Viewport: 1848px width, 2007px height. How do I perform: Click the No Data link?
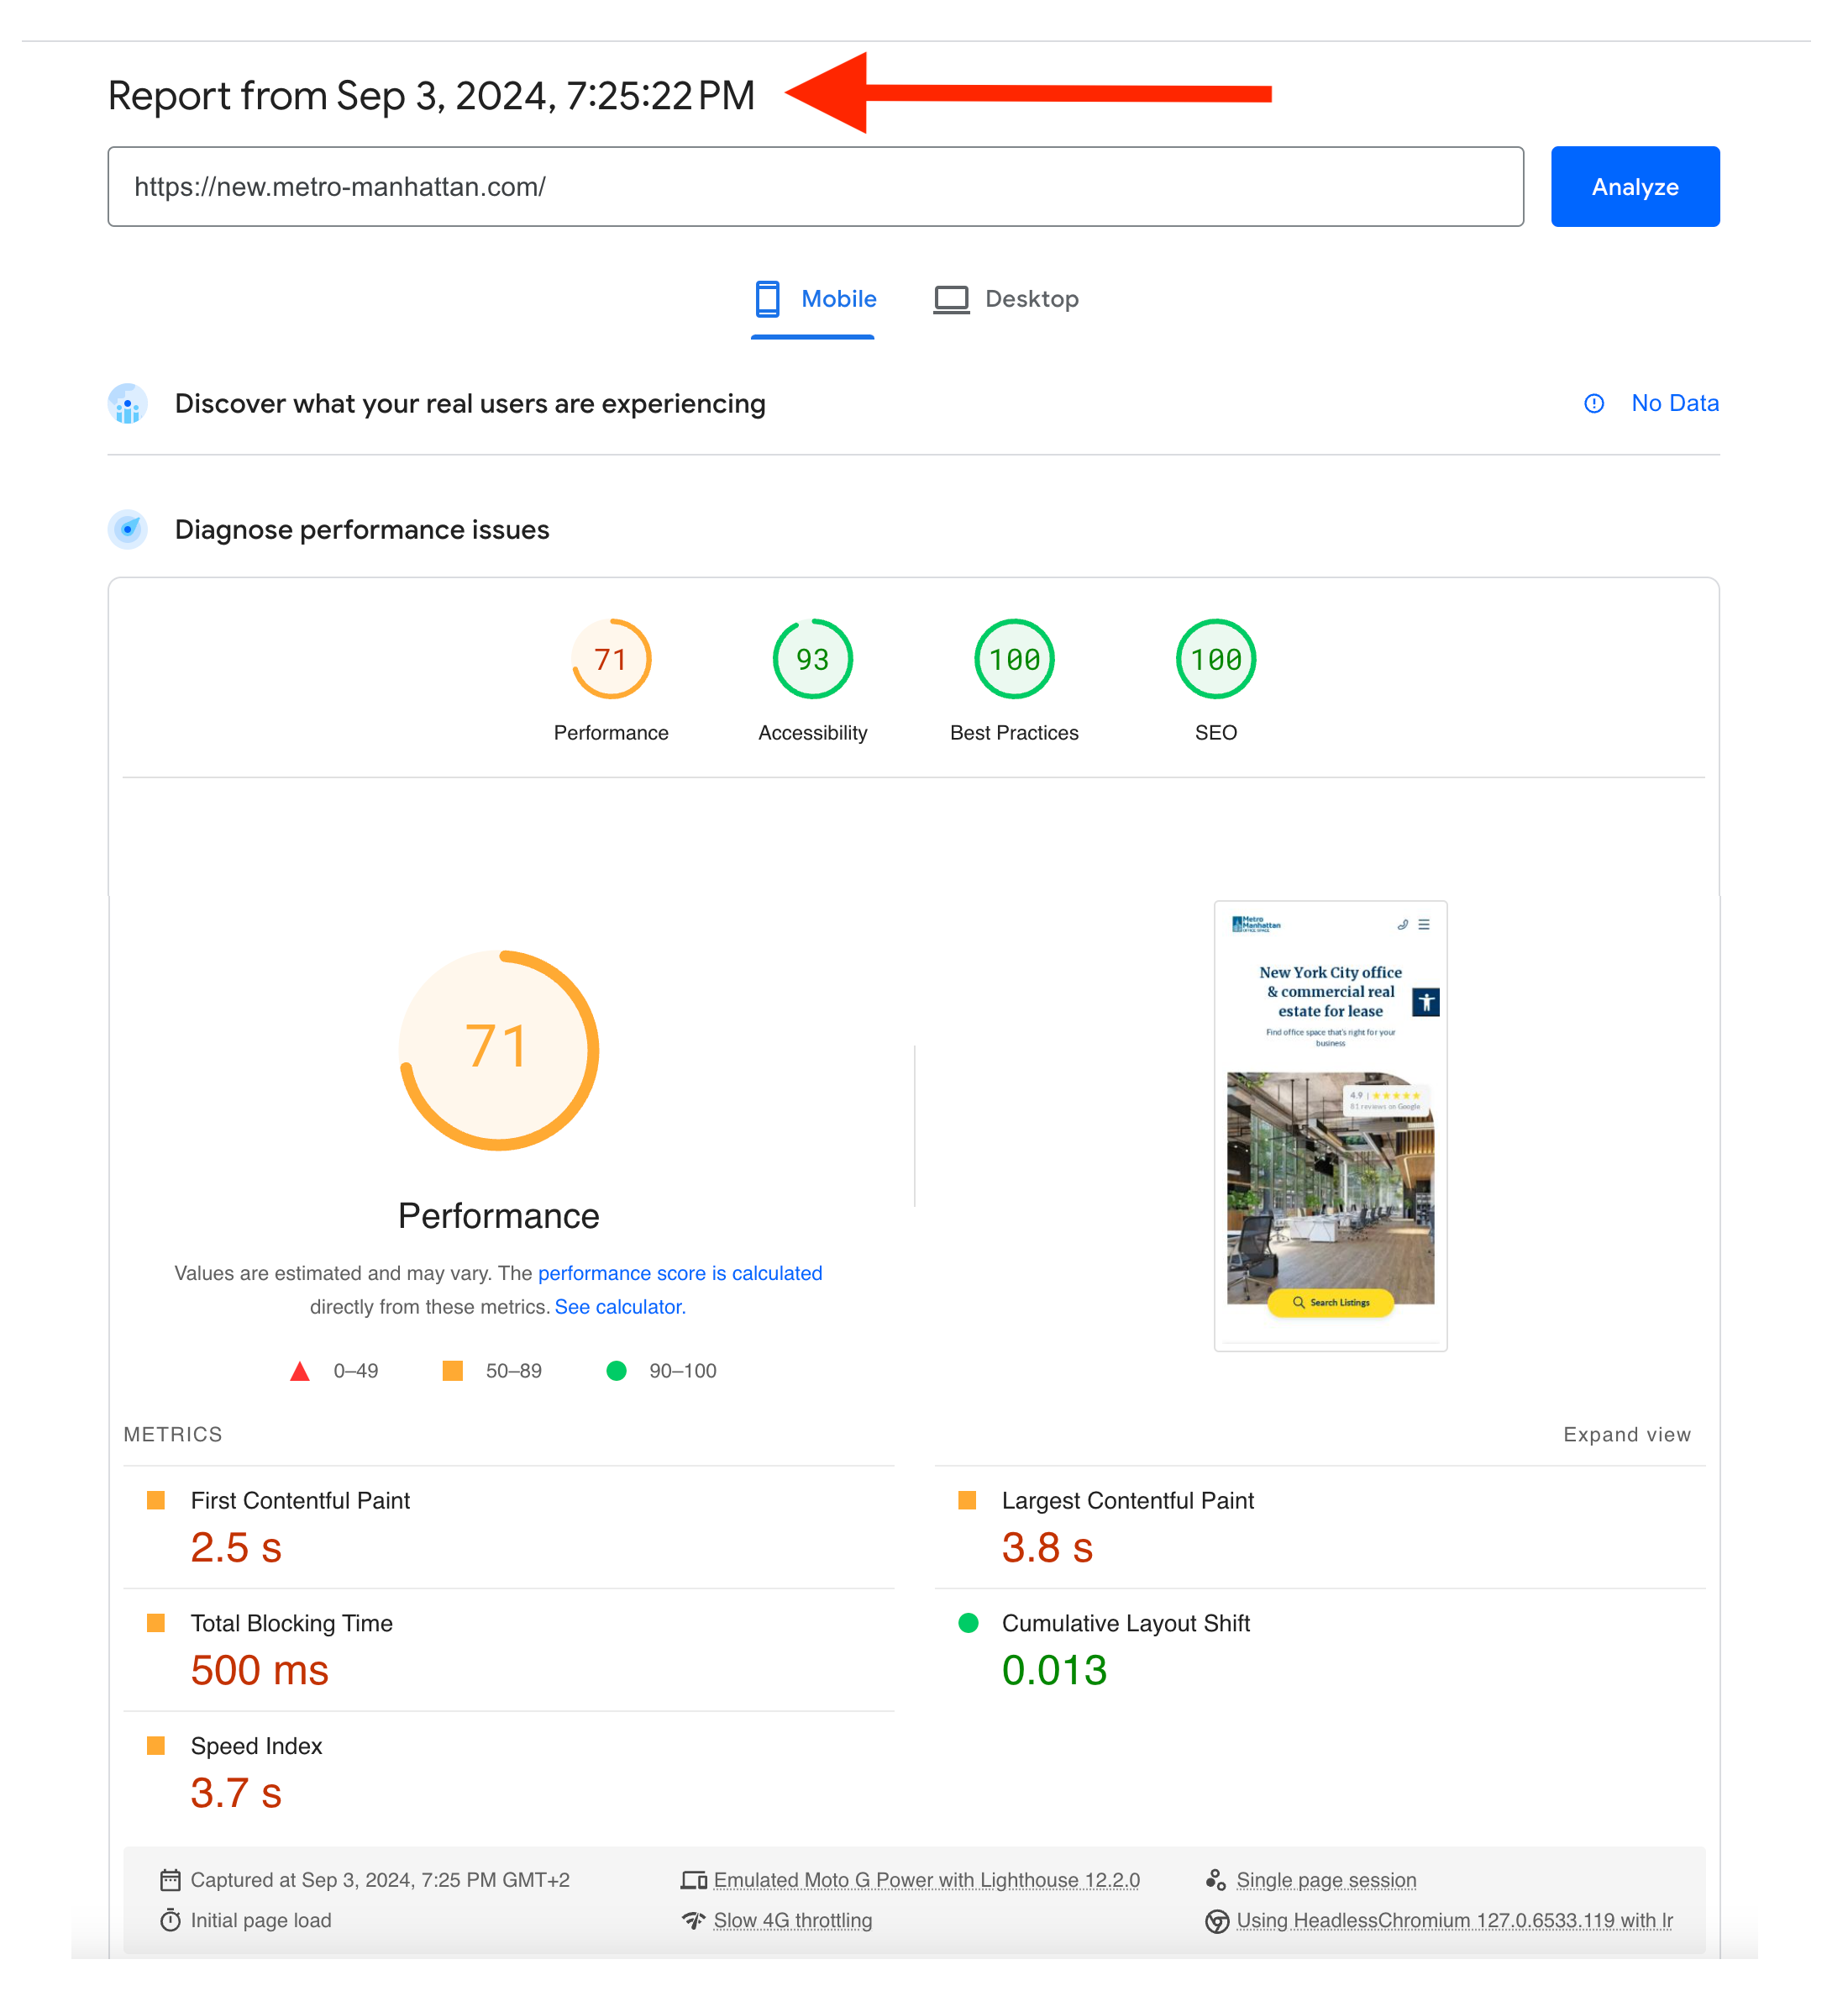pos(1674,403)
